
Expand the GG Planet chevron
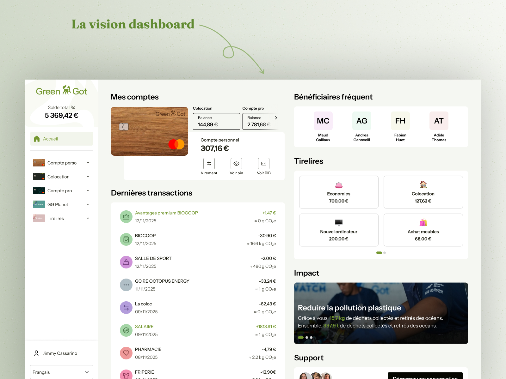point(88,204)
